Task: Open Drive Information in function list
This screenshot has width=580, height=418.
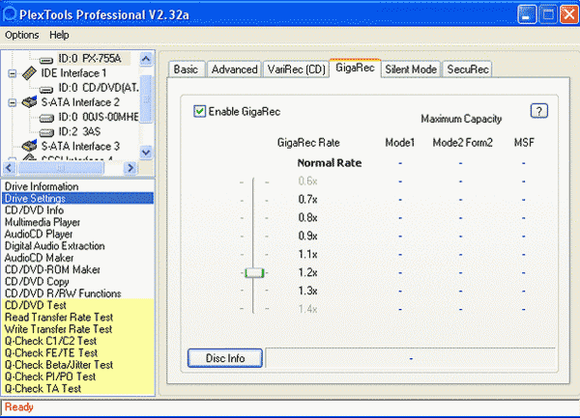Action: [77, 186]
